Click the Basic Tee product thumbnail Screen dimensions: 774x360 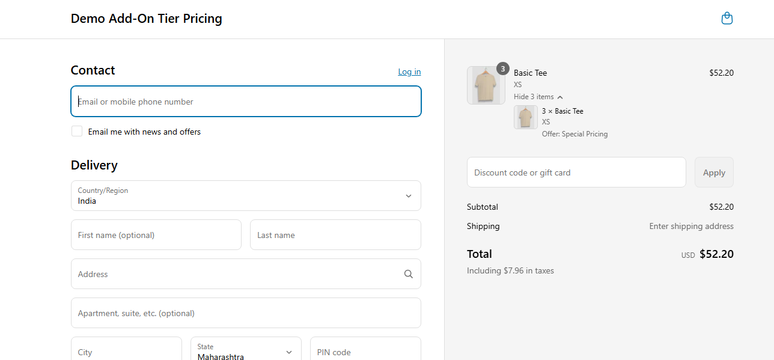click(486, 85)
